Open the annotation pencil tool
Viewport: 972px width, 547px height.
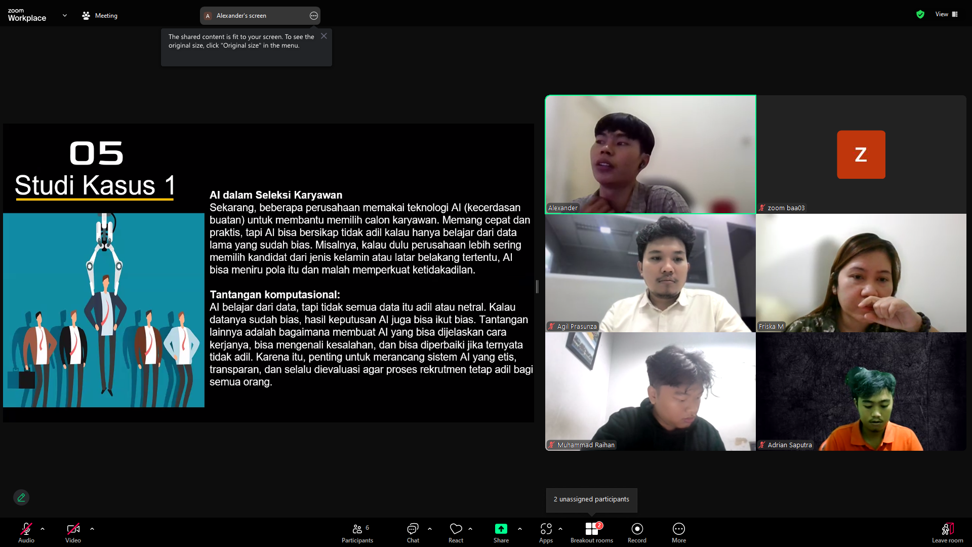(21, 497)
